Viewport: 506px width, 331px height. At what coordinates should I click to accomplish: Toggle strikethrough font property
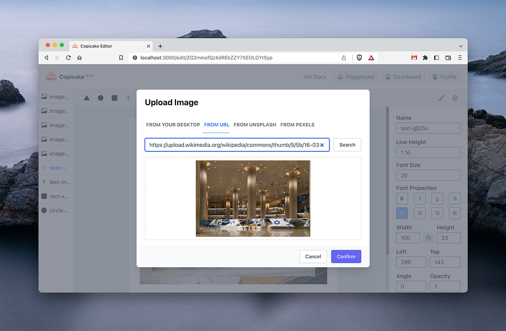(x=455, y=198)
